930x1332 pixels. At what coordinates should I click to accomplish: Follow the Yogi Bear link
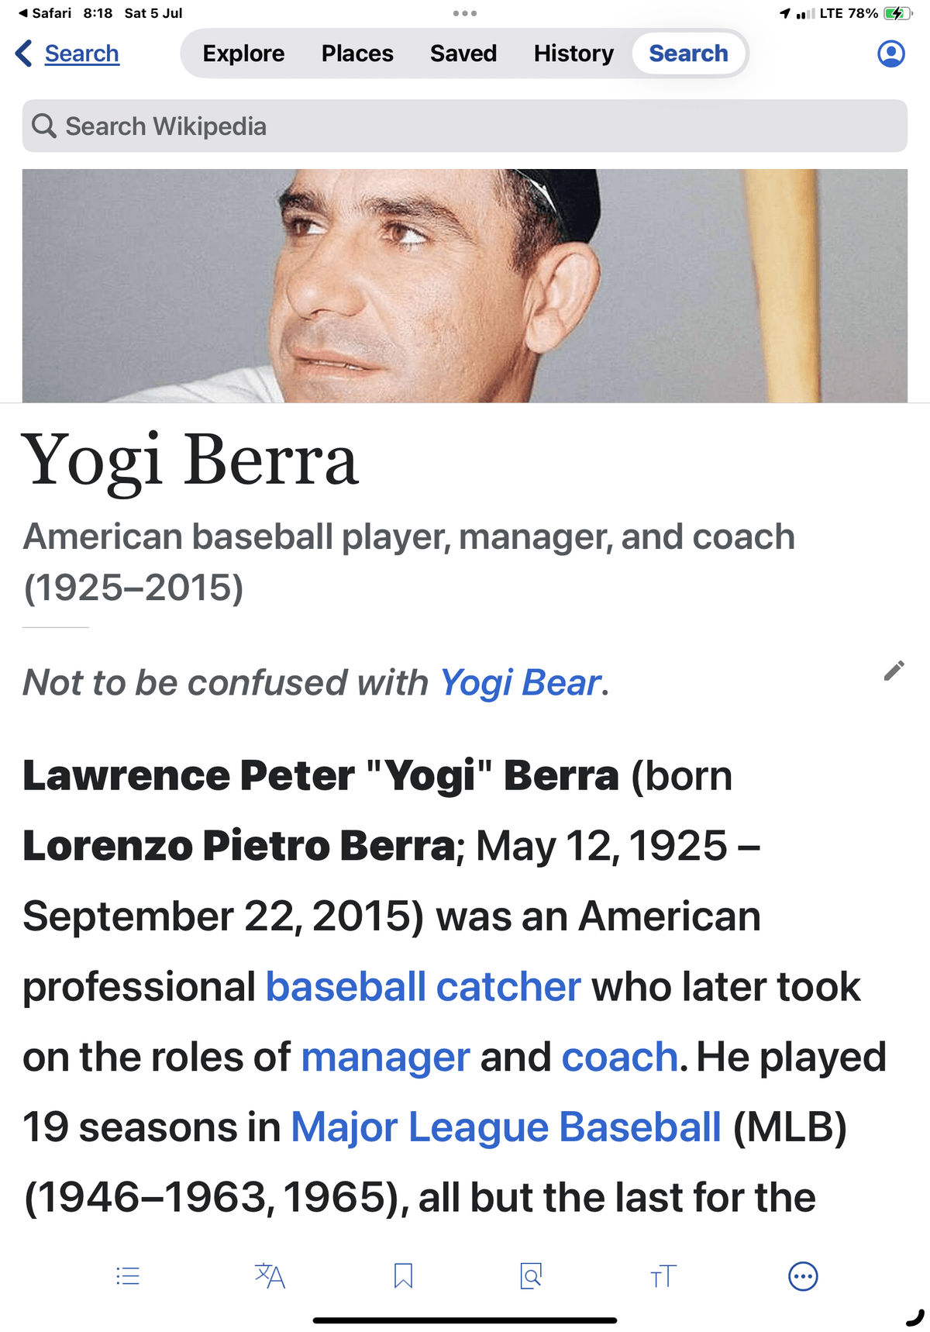click(520, 683)
